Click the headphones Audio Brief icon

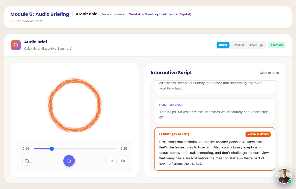(16, 45)
